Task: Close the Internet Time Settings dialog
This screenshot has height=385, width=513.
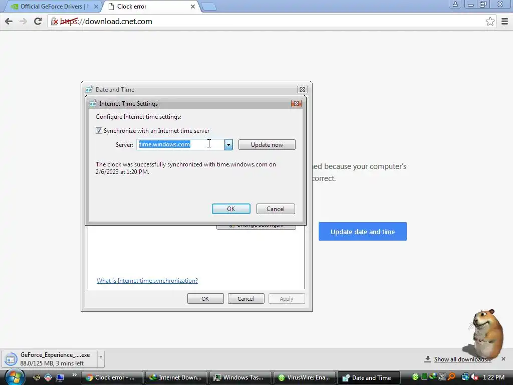Action: (296, 103)
